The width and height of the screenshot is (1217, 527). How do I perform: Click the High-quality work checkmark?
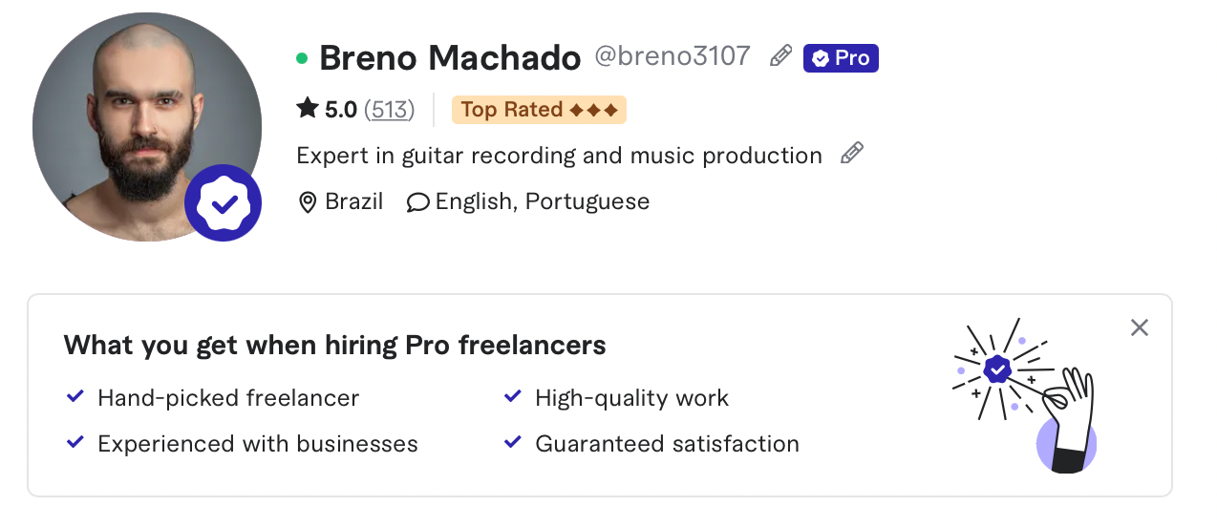click(x=513, y=396)
